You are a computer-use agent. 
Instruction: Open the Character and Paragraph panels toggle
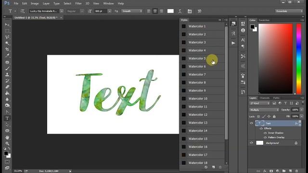tap(190, 11)
